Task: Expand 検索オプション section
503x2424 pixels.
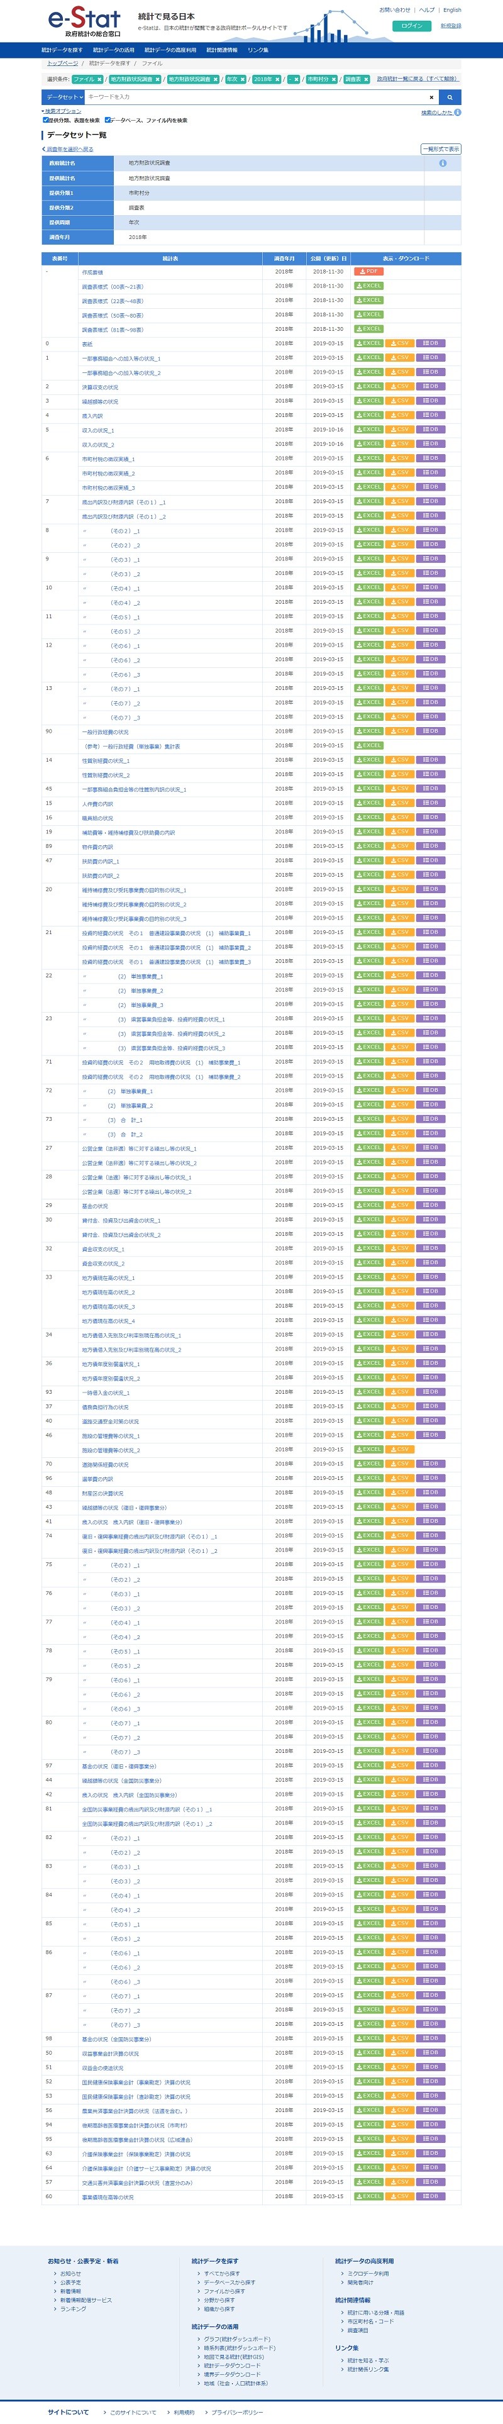Action: tap(61, 111)
